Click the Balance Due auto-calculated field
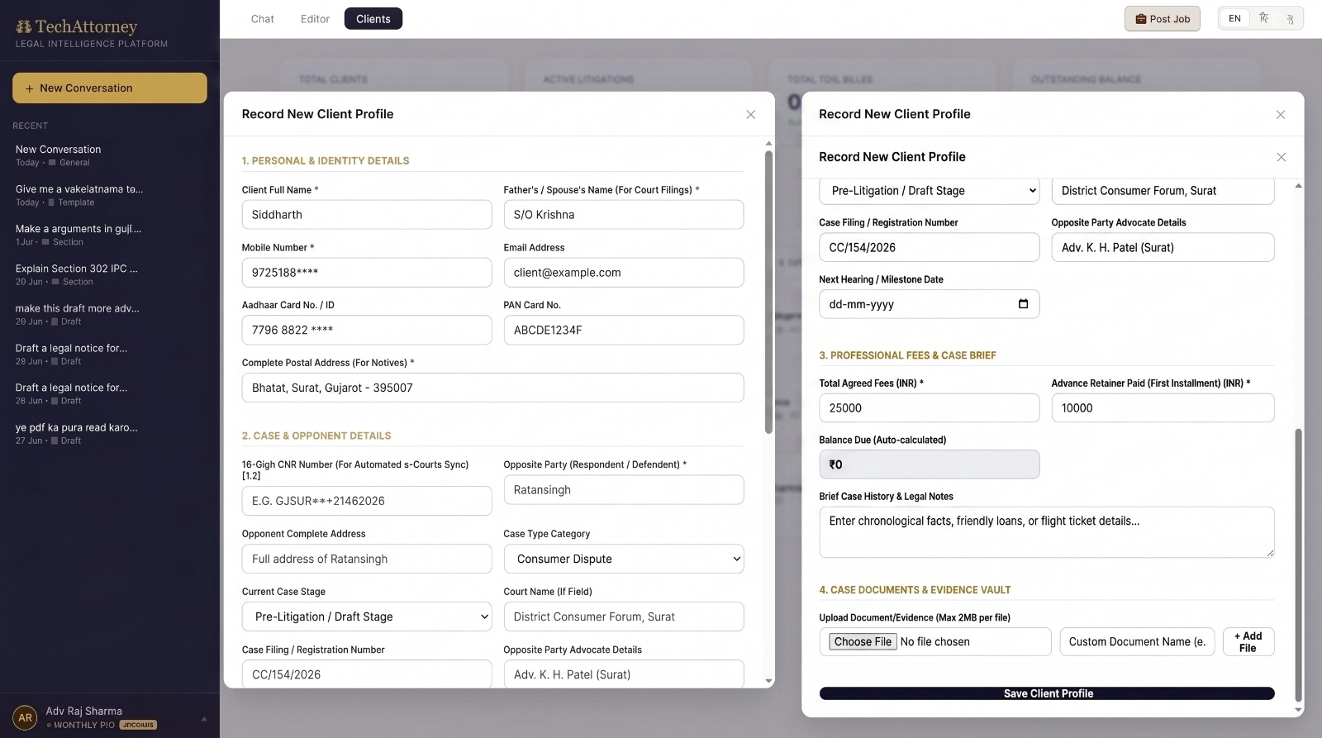Screen dimensions: 1322x738 point(930,464)
